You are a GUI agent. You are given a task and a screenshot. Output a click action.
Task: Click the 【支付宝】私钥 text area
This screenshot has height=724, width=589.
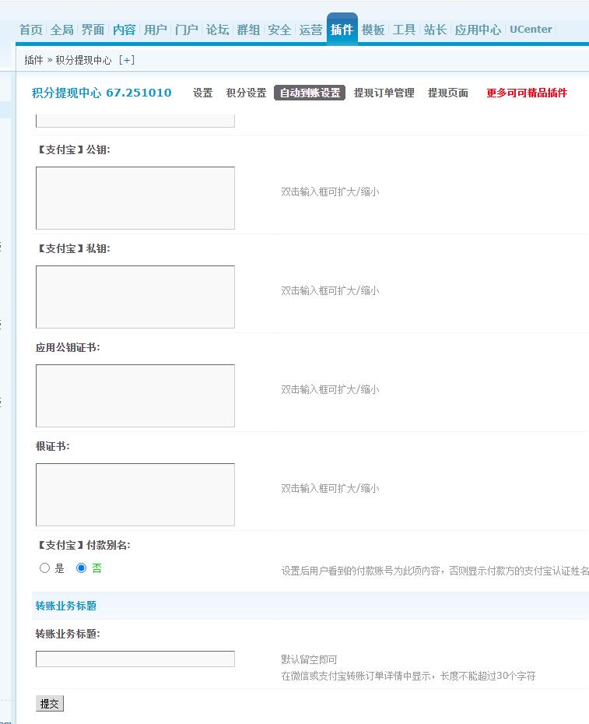pos(135,297)
